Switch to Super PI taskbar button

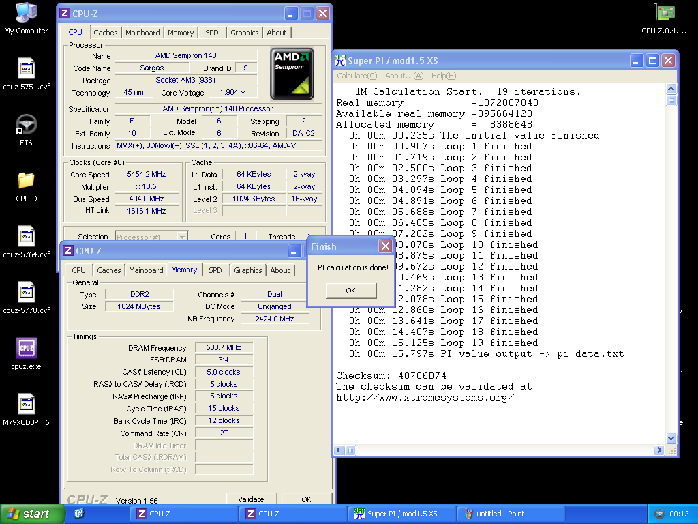(x=402, y=514)
